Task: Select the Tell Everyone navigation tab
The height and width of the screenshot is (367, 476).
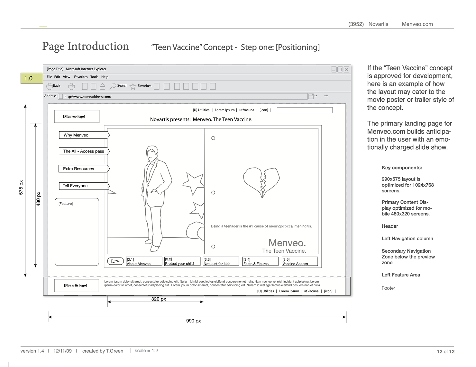Action: 84,186
